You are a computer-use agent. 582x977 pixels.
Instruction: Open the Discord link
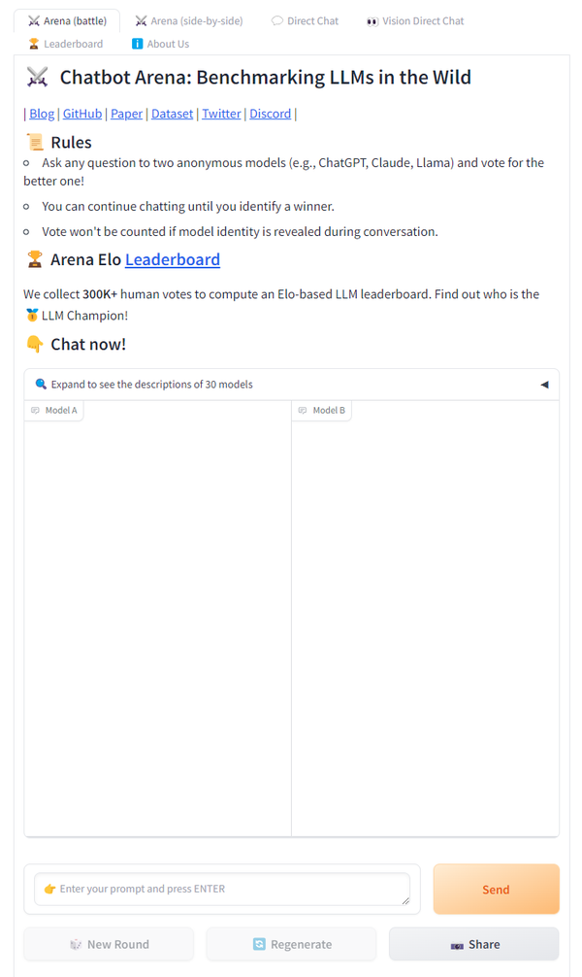click(270, 114)
